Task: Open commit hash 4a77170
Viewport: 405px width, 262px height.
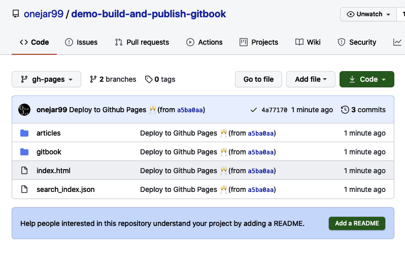Action: [274, 110]
